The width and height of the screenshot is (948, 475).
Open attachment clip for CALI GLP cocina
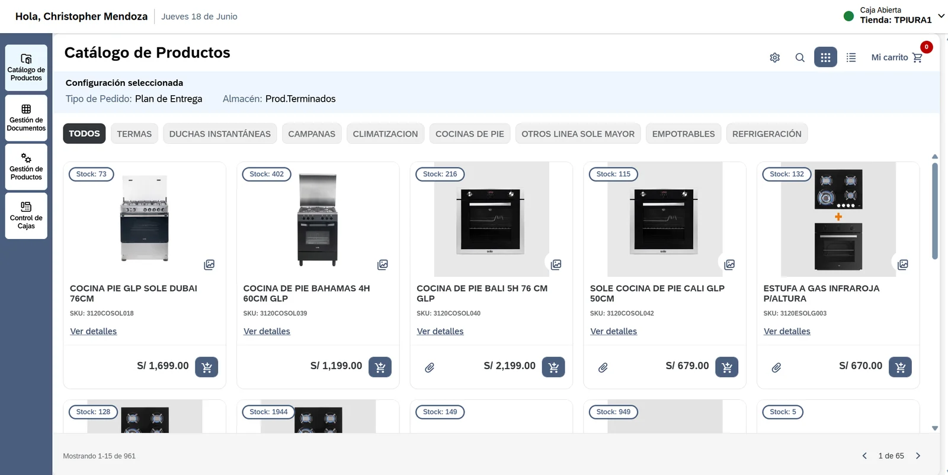603,368
